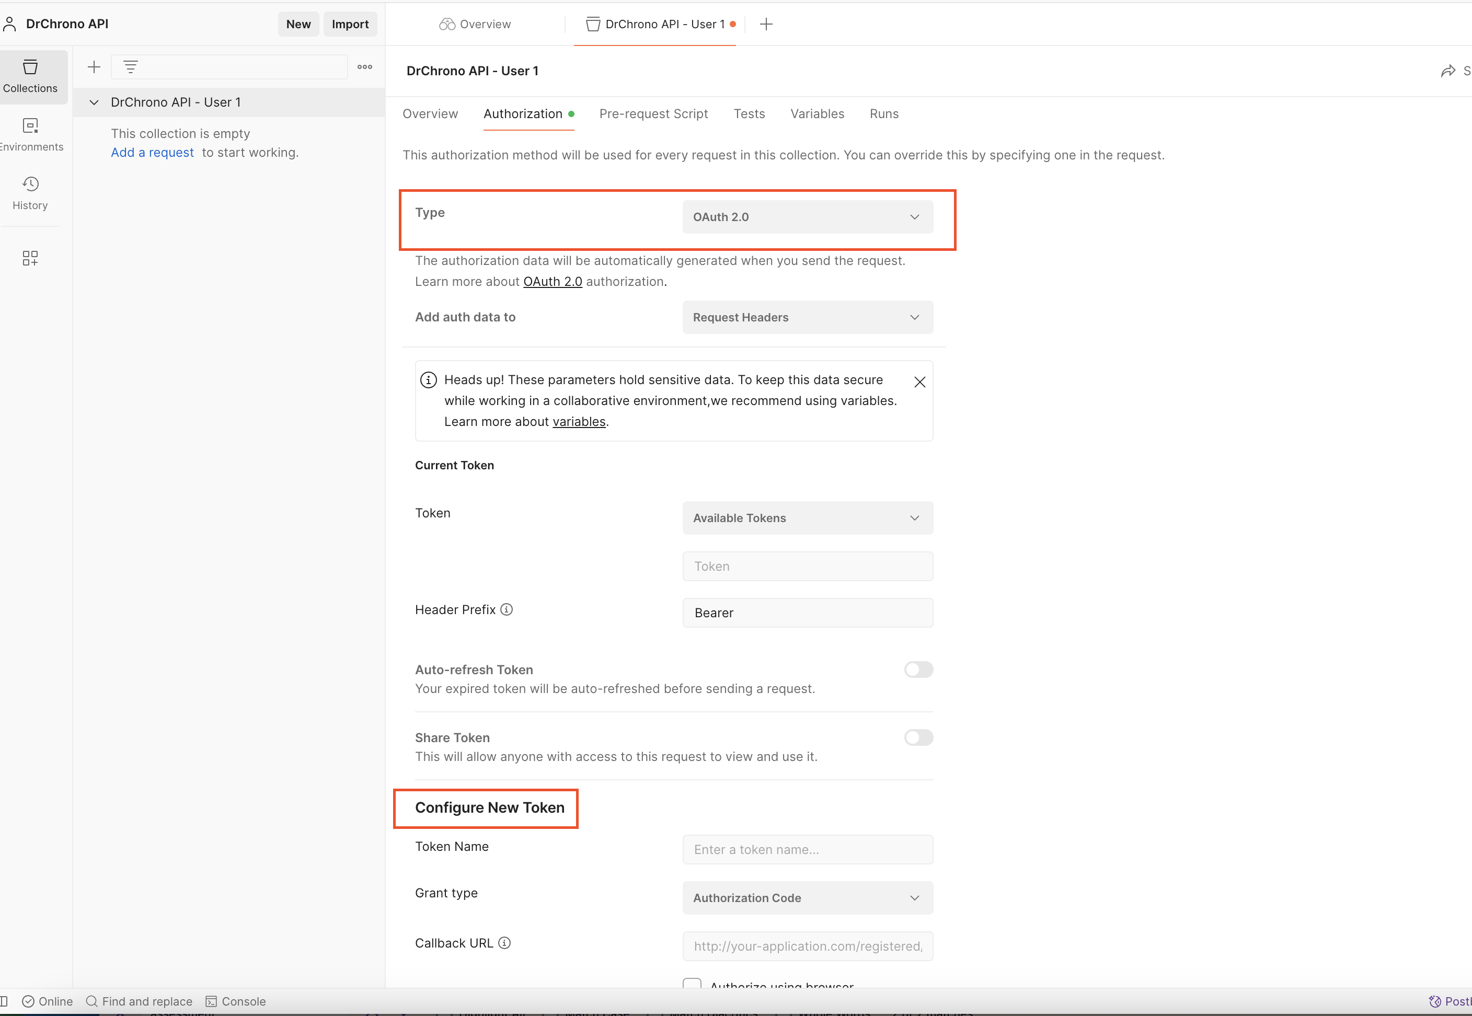The image size is (1472, 1016).
Task: Click the share arrow icon
Action: pyautogui.click(x=1448, y=71)
